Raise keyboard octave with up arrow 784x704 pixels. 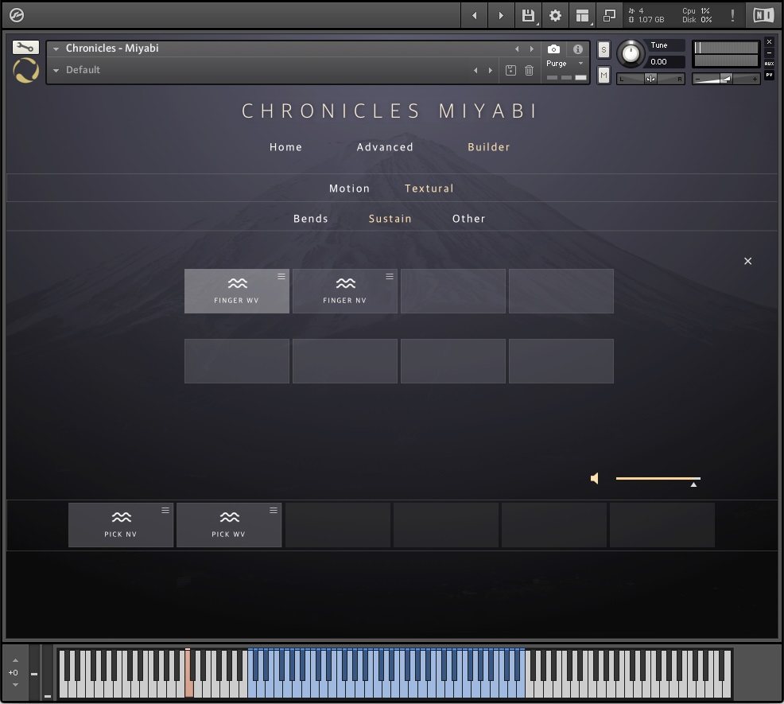[15, 660]
